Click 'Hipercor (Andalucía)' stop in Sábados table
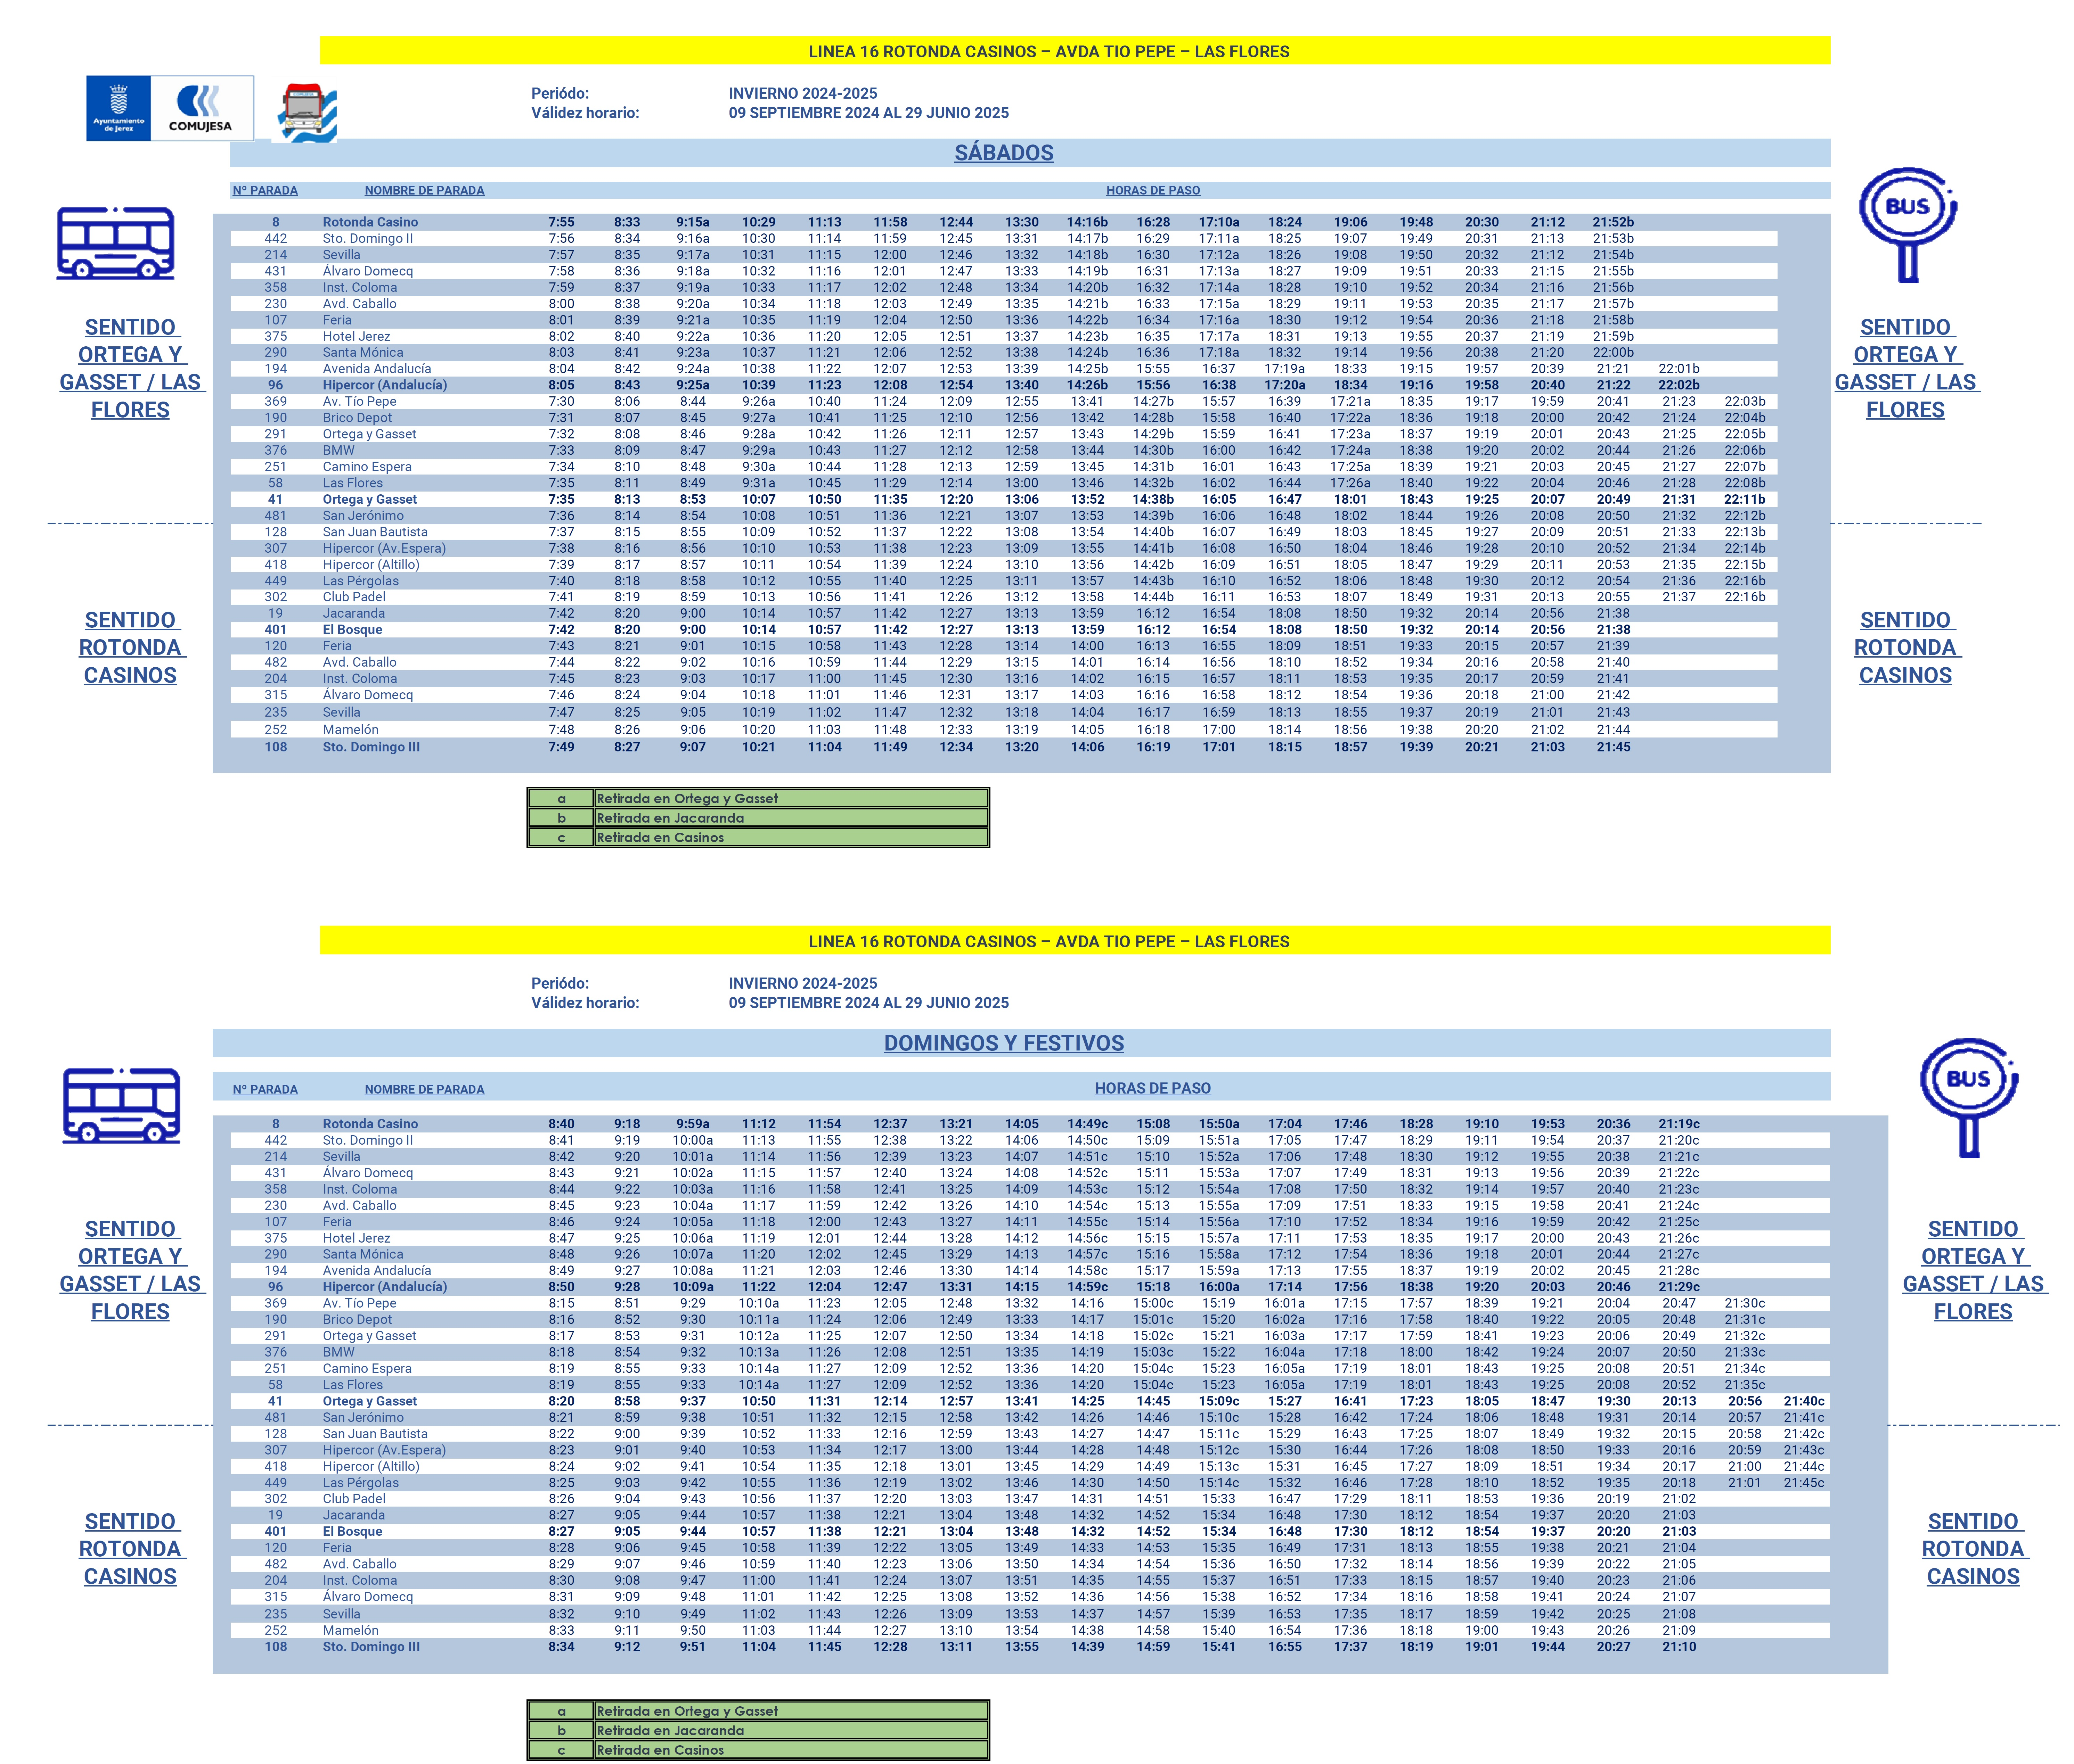 click(x=384, y=385)
